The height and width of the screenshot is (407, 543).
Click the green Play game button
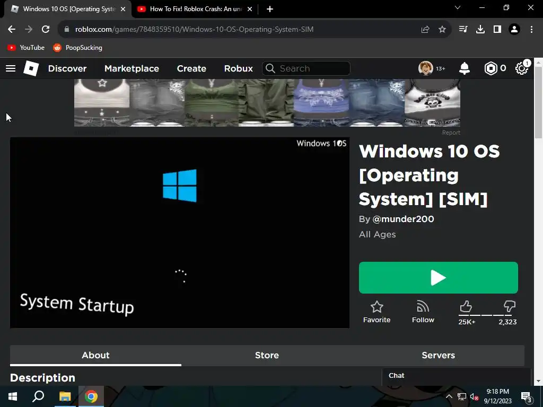439,278
